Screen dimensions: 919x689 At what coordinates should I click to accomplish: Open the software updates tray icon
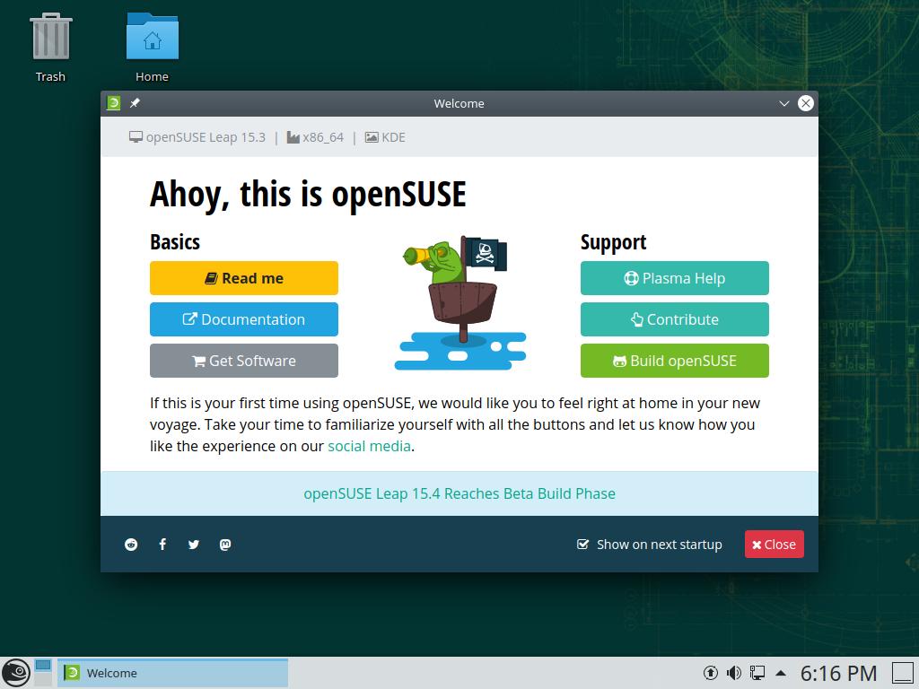[711, 673]
